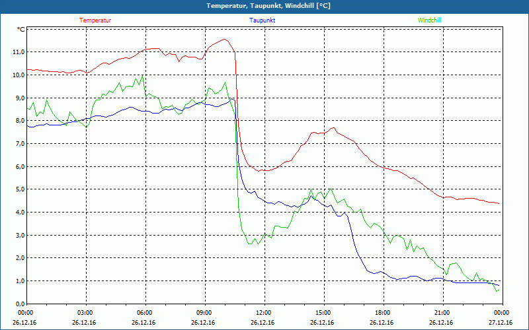The height and width of the screenshot is (330, 529).
Task: Click the '27.12.16' date label
Action: [501, 322]
